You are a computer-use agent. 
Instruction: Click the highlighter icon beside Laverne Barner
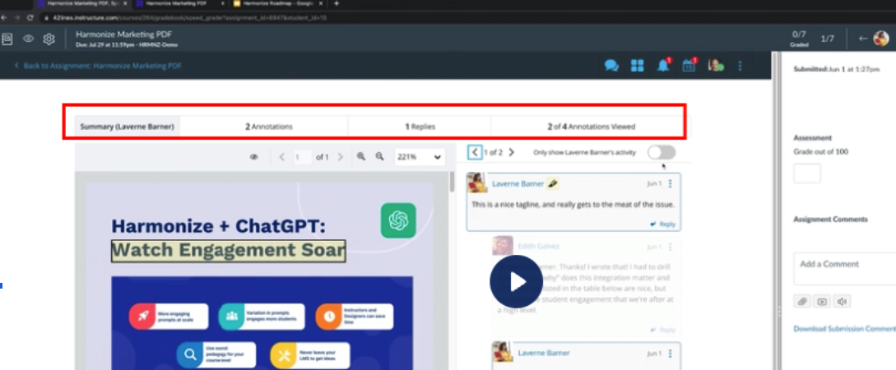553,184
